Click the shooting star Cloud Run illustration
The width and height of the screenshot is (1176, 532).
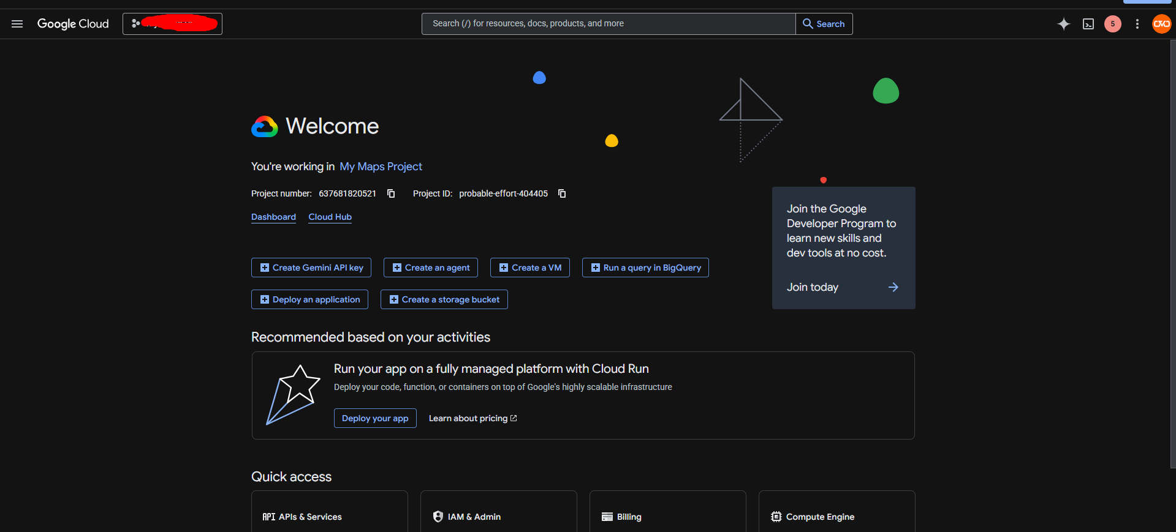[293, 395]
